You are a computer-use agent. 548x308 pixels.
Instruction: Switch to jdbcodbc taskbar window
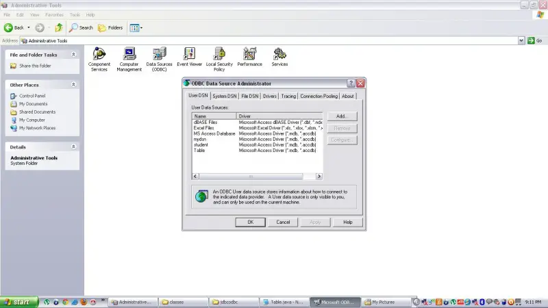[234, 302]
